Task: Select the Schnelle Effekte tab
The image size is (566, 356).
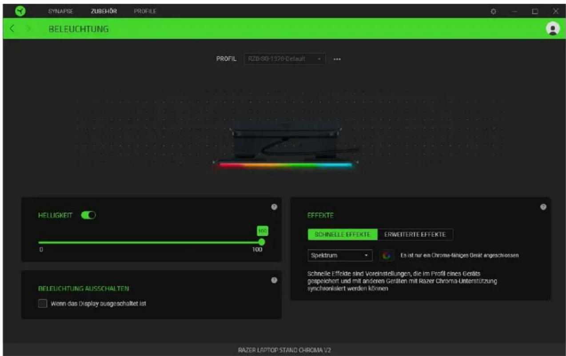Action: (x=343, y=234)
